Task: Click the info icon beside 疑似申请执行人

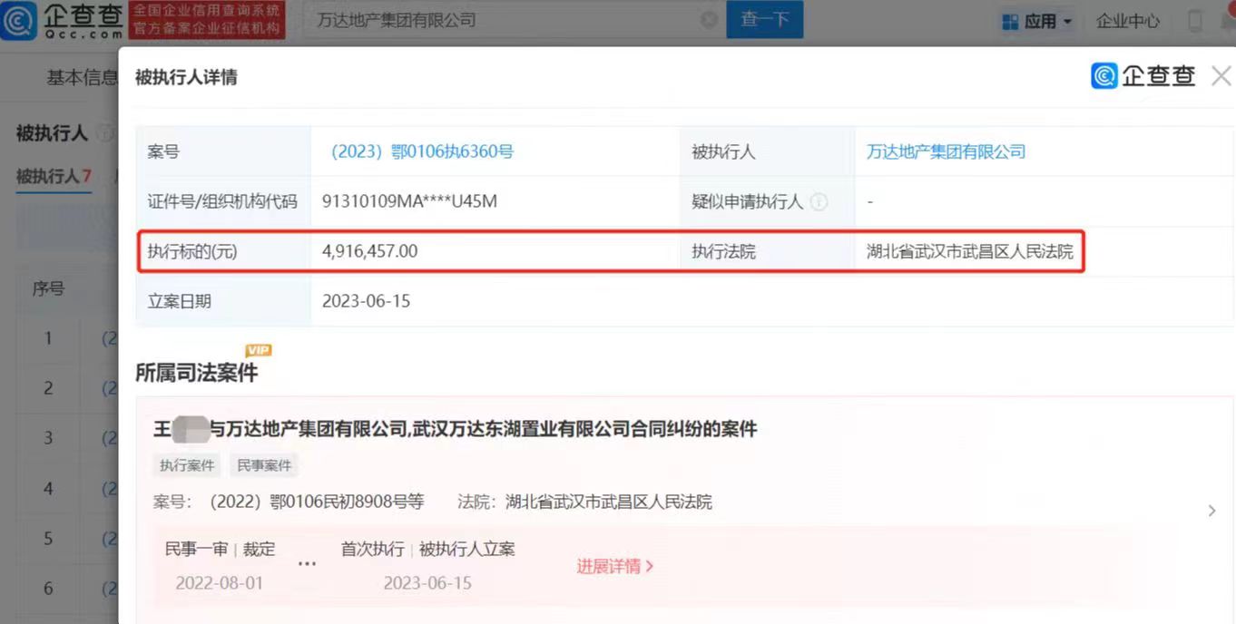Action: (819, 202)
